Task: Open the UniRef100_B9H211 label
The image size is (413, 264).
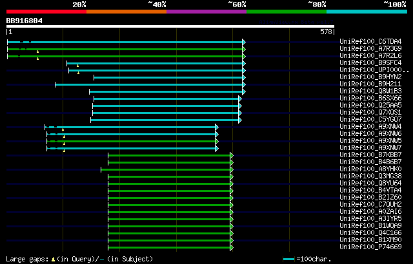Action: 370,84
